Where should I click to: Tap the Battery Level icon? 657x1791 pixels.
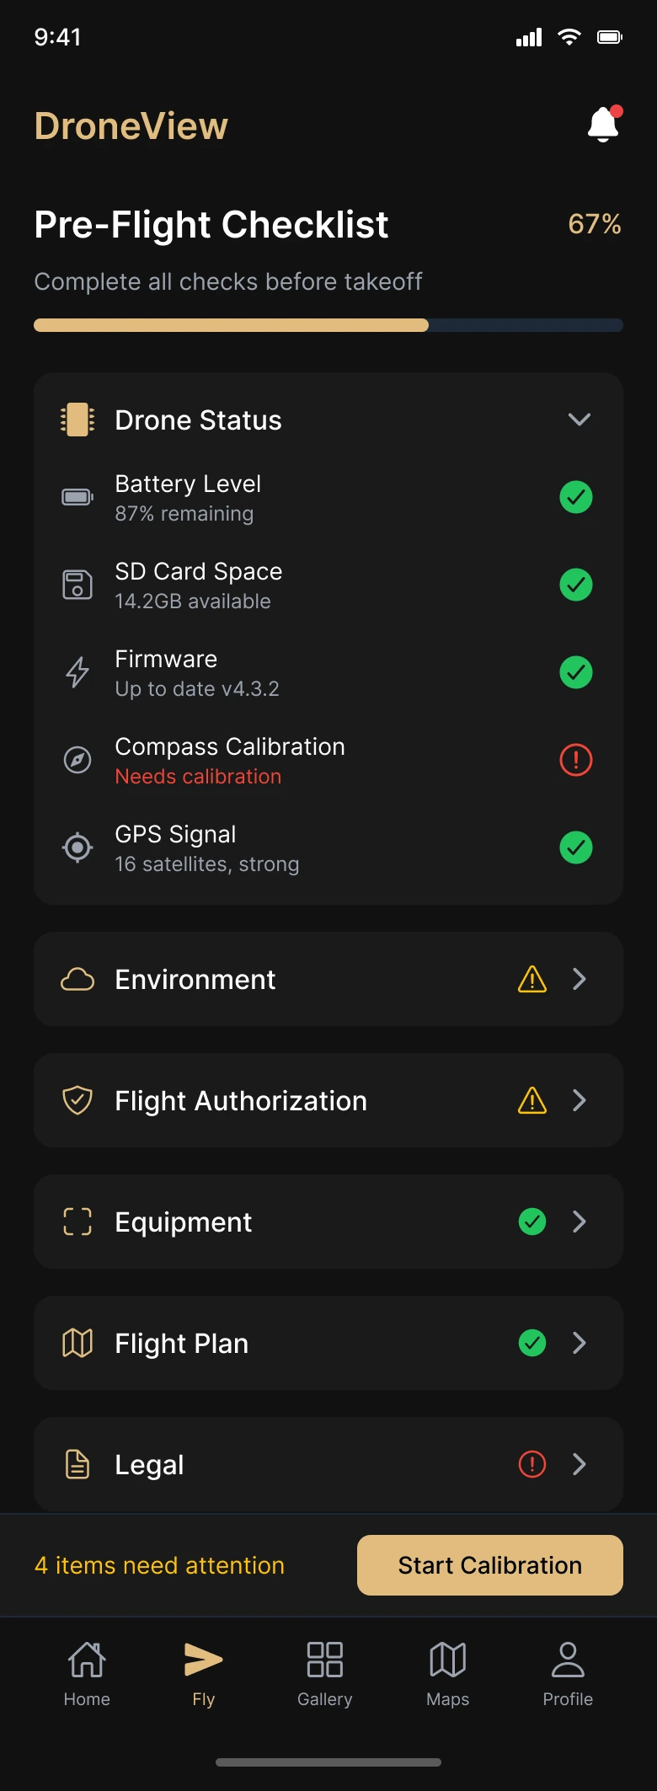pyautogui.click(x=77, y=497)
